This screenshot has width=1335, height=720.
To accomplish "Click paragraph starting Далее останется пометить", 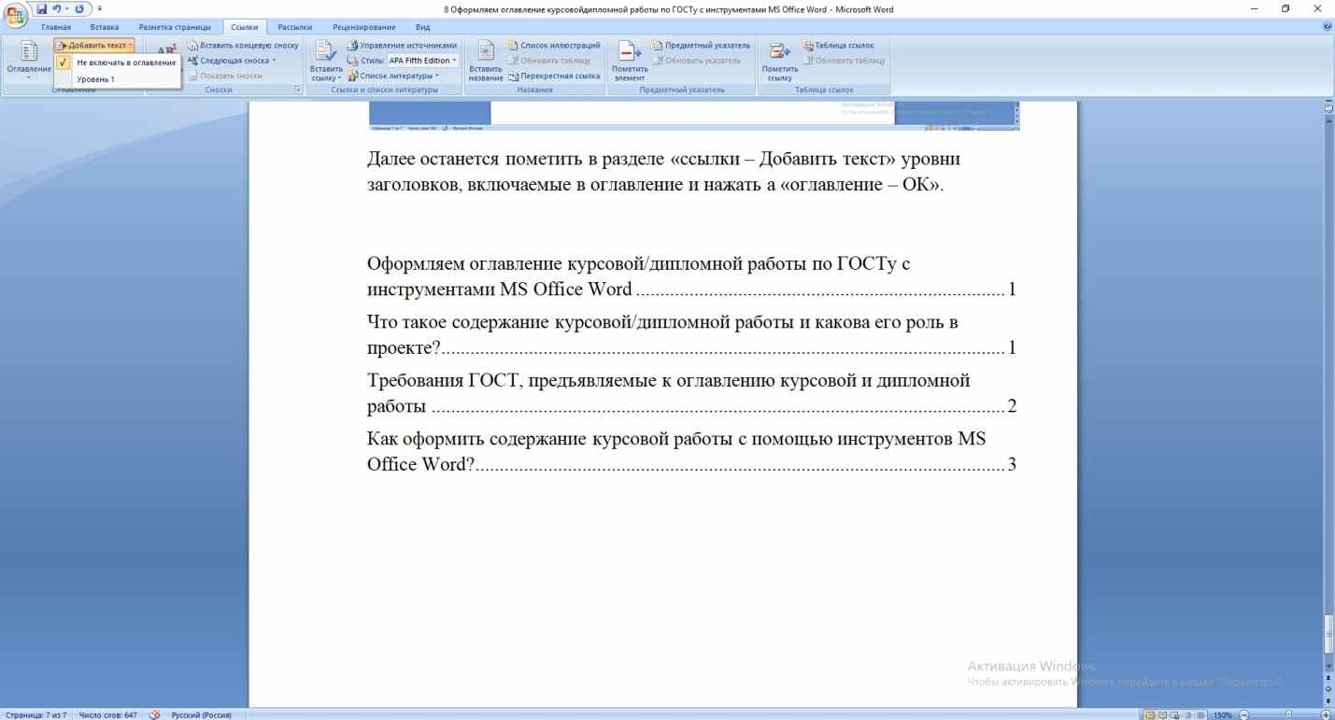I will tap(664, 171).
